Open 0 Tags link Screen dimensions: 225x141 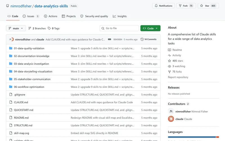[x=54, y=28]
